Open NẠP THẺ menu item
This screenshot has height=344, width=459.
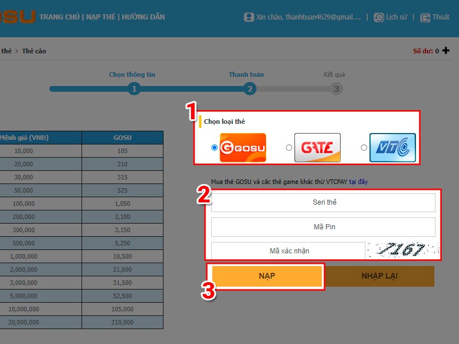(x=101, y=17)
